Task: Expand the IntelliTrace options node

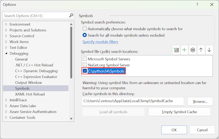Action: (x=6, y=100)
